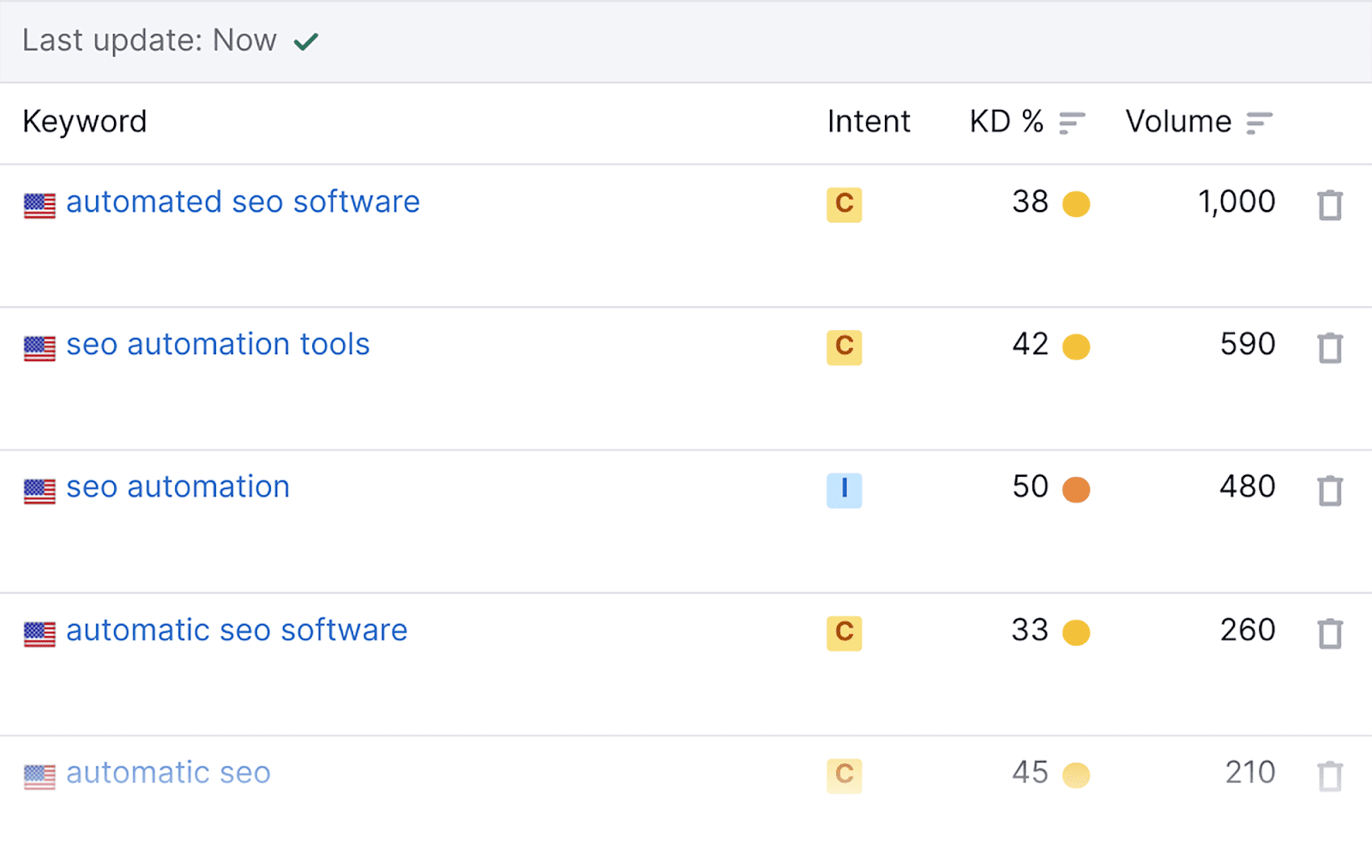Open 'automatic seo software' keyword details
This screenshot has height=842, width=1372.
pyautogui.click(x=237, y=630)
